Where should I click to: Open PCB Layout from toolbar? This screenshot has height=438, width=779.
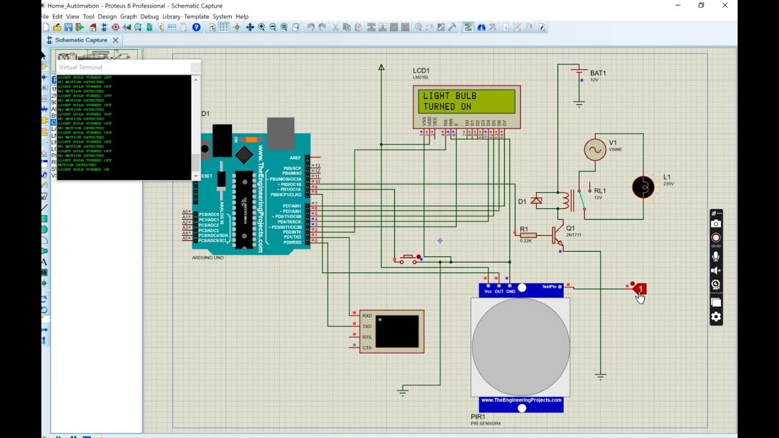tap(116, 27)
